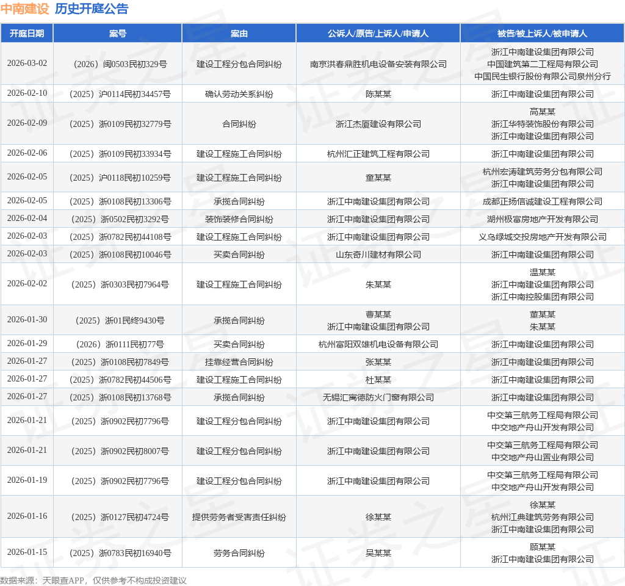This screenshot has height=586, width=625.
Task: Click defendant 义乌绿城交投房地产开发有限公司
Action: pos(543,237)
